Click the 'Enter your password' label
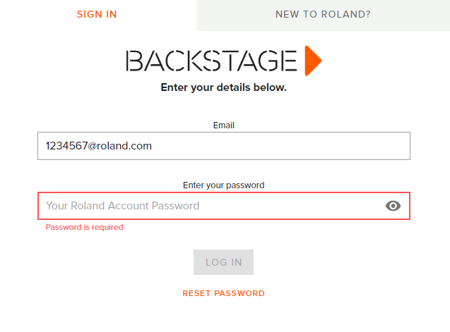 (224, 185)
